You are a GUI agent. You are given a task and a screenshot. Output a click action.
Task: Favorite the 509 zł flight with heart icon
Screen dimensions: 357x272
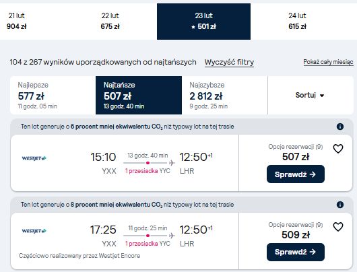point(338,227)
